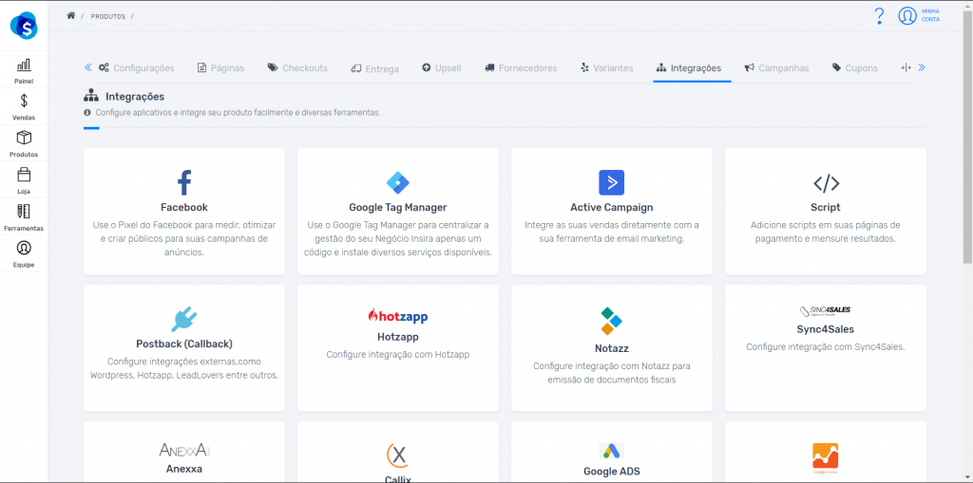Switch to the Configurações tab
This screenshot has height=483, width=973.
coord(137,68)
